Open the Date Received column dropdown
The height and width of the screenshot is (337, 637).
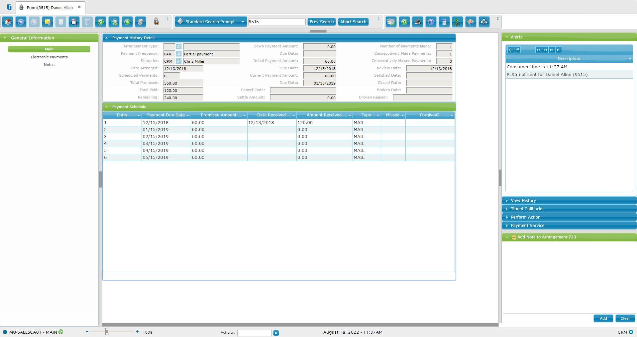tap(293, 115)
